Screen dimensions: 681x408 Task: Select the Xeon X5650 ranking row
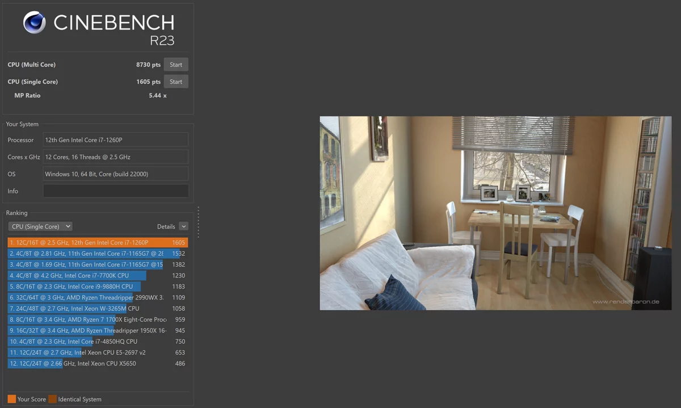[98, 364]
